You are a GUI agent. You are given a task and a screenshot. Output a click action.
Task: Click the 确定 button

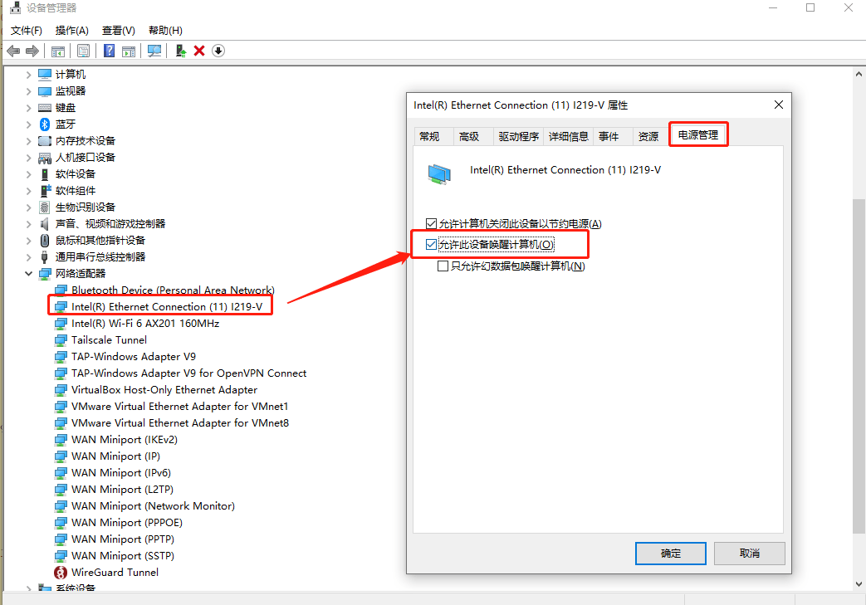click(670, 553)
